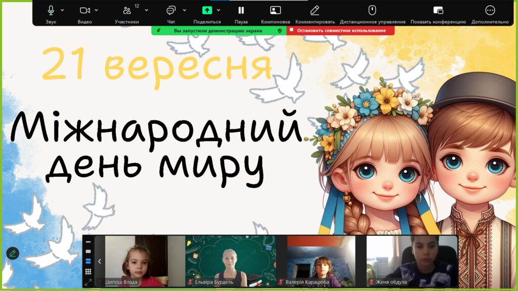Viewport: 518px width, 291px height.
Task: Click the green floating pencil annotation button
Action: (x=13, y=253)
